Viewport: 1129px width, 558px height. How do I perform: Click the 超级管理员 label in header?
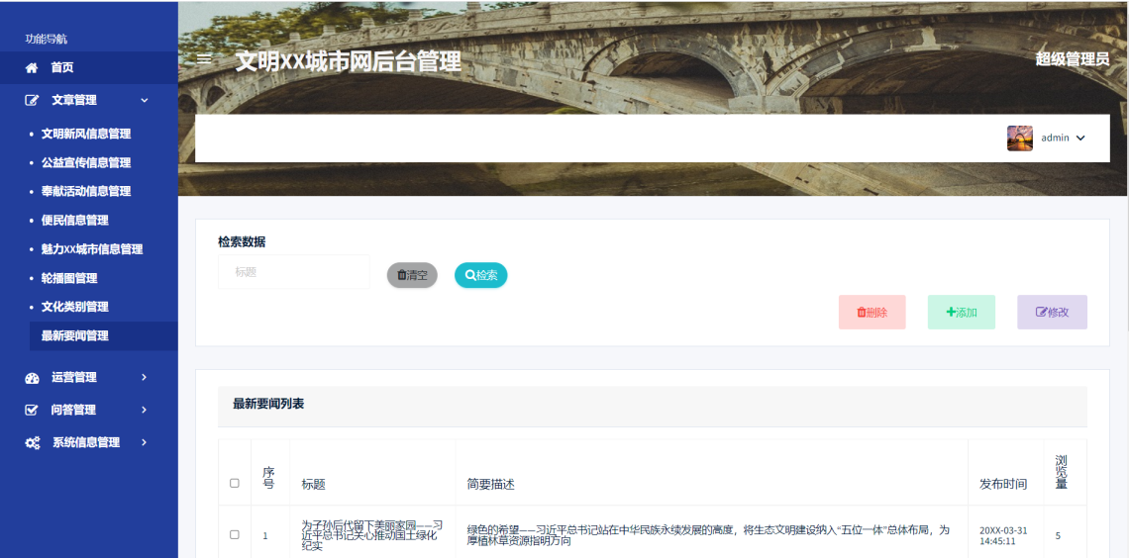(x=1073, y=59)
